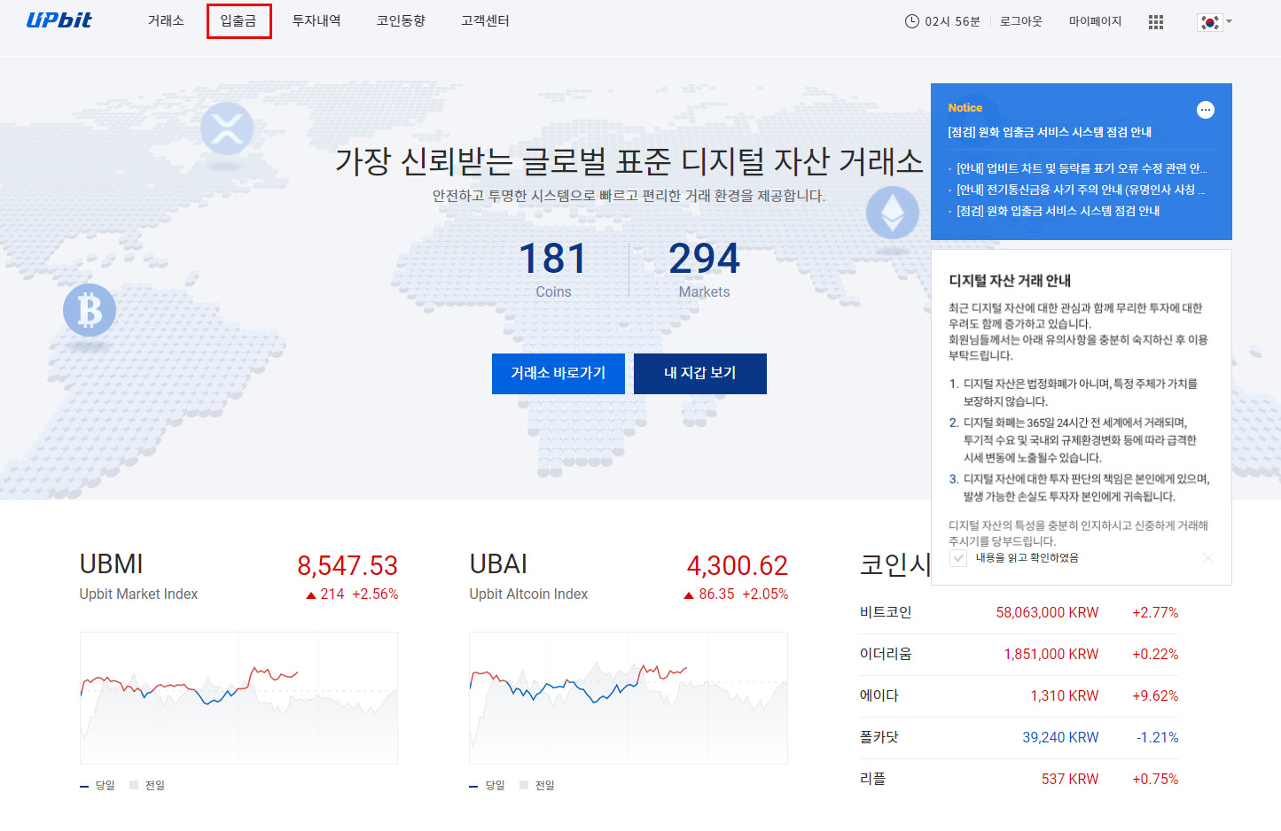Click UBAI up triangle change indicator
This screenshot has height=831, width=1281.
tap(689, 595)
